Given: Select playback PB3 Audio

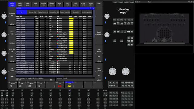Looking at the screenshot, I should 32,85.
